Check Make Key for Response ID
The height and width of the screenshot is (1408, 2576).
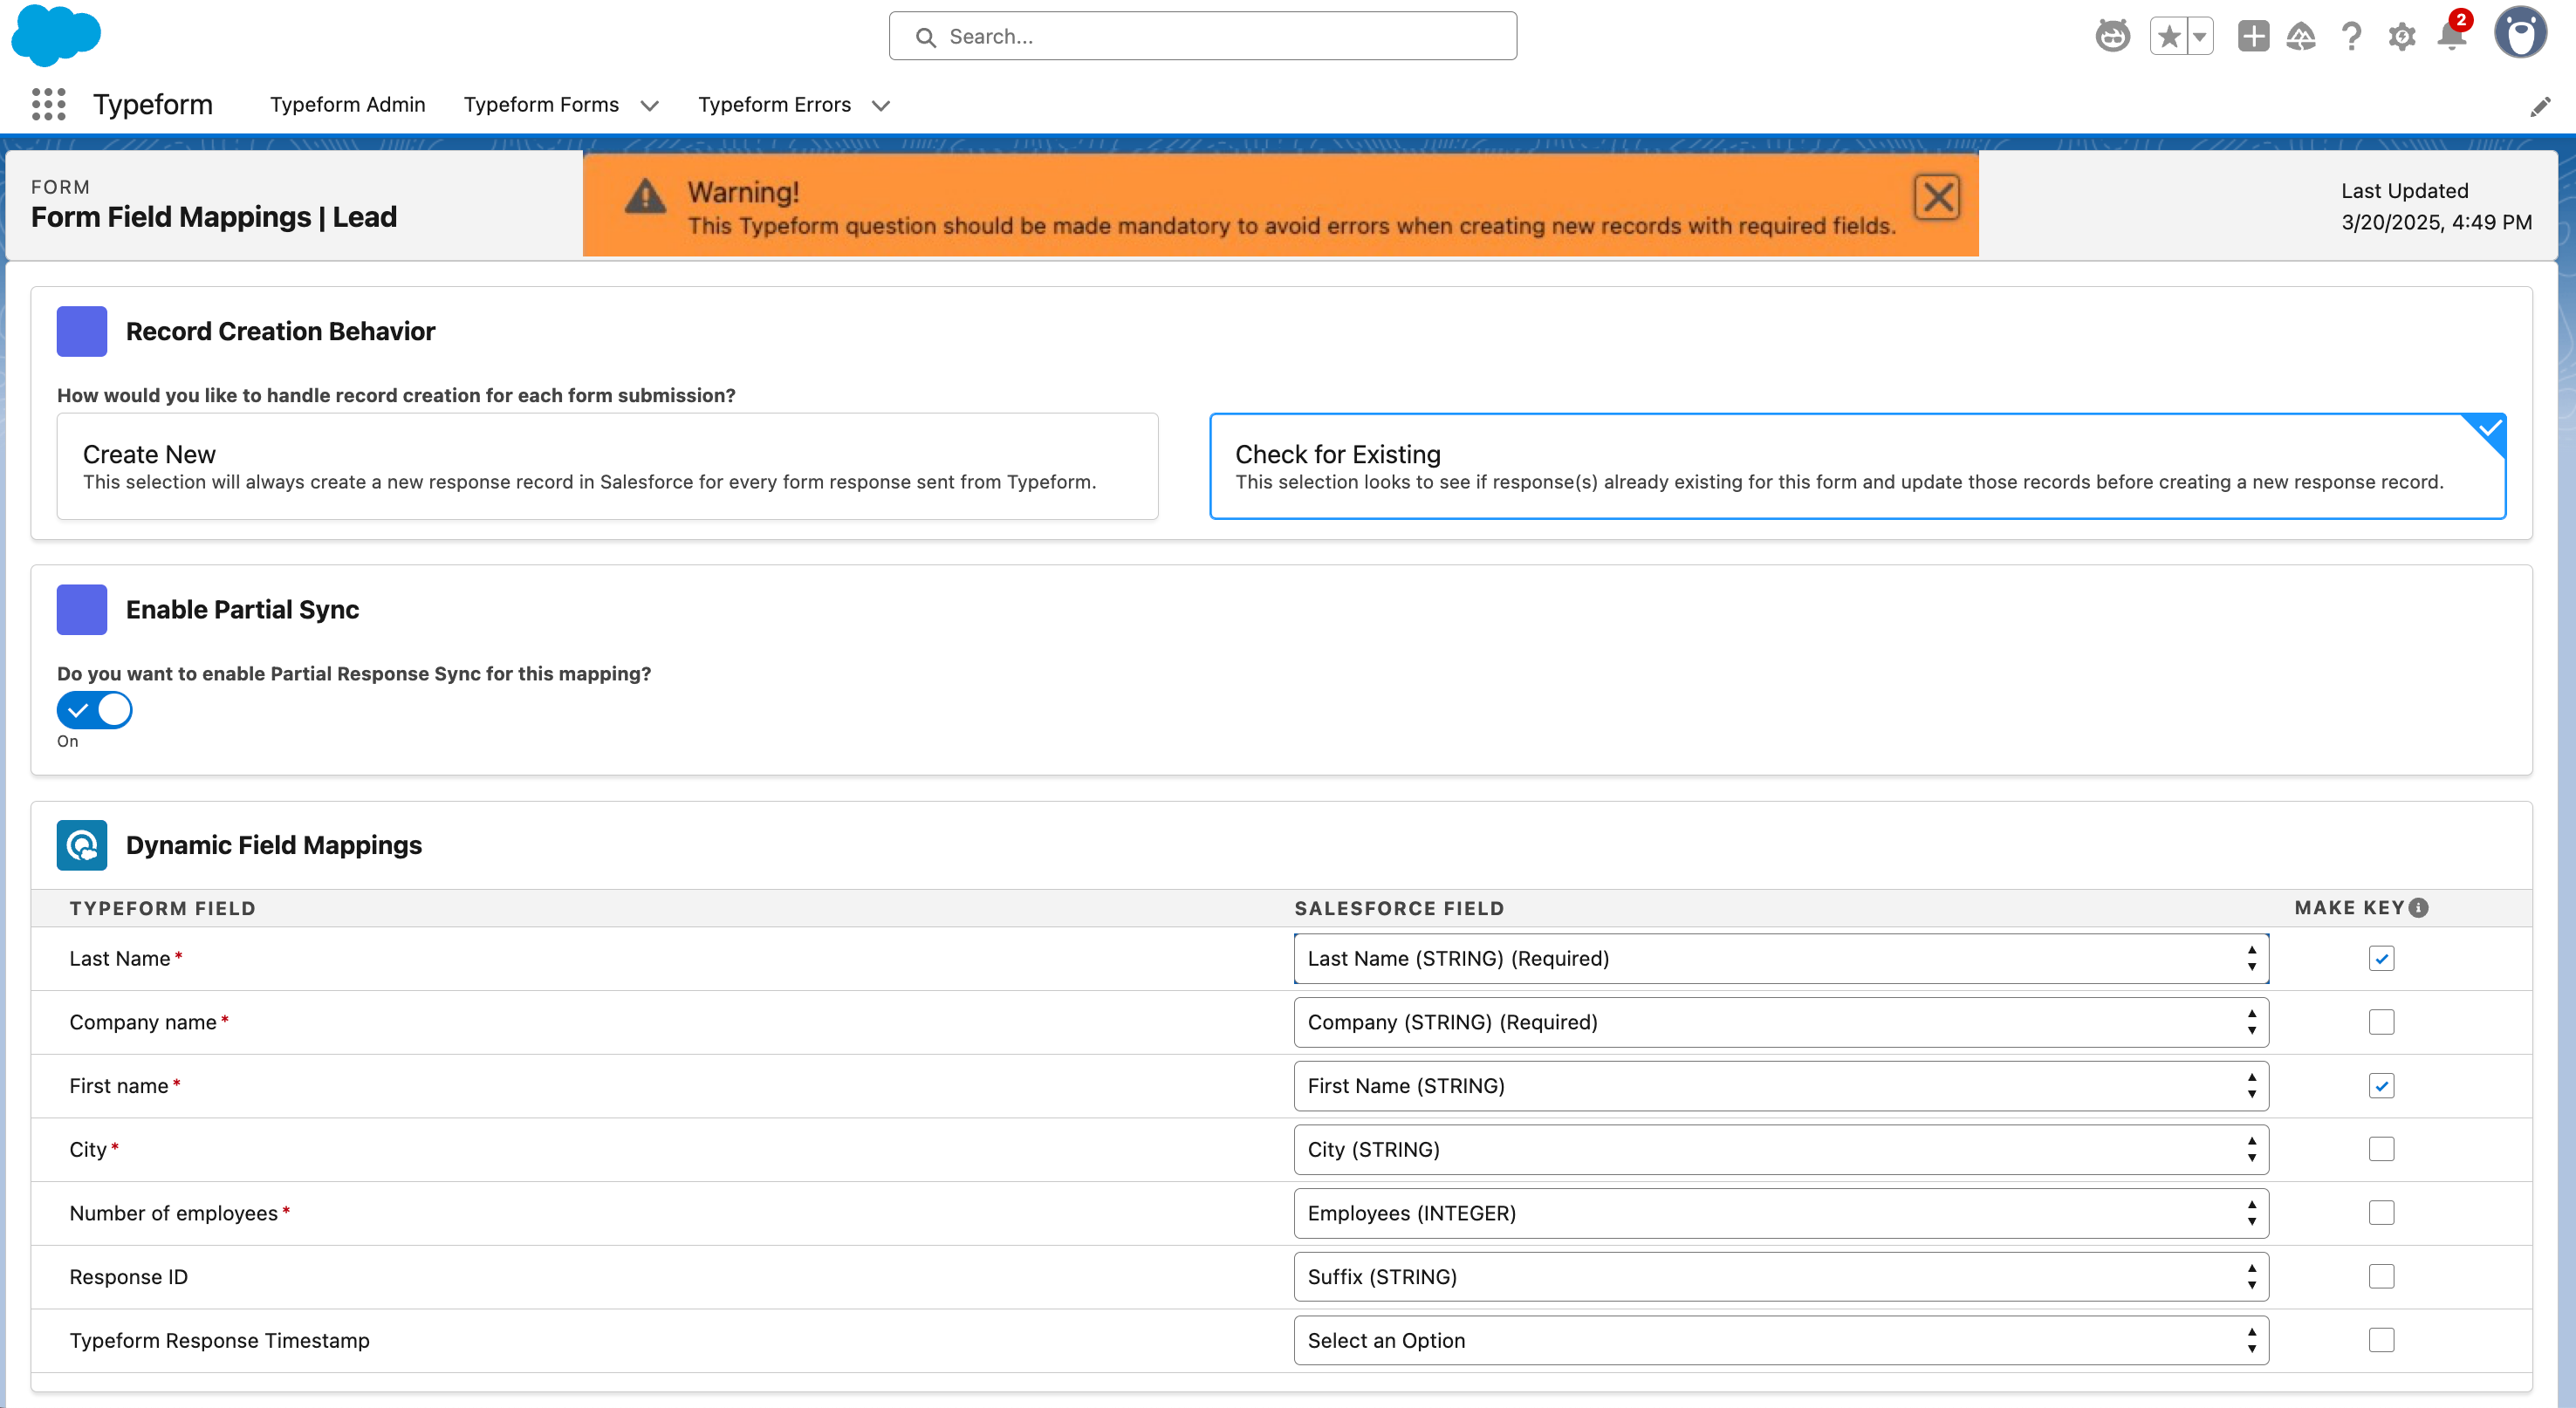2381,1276
